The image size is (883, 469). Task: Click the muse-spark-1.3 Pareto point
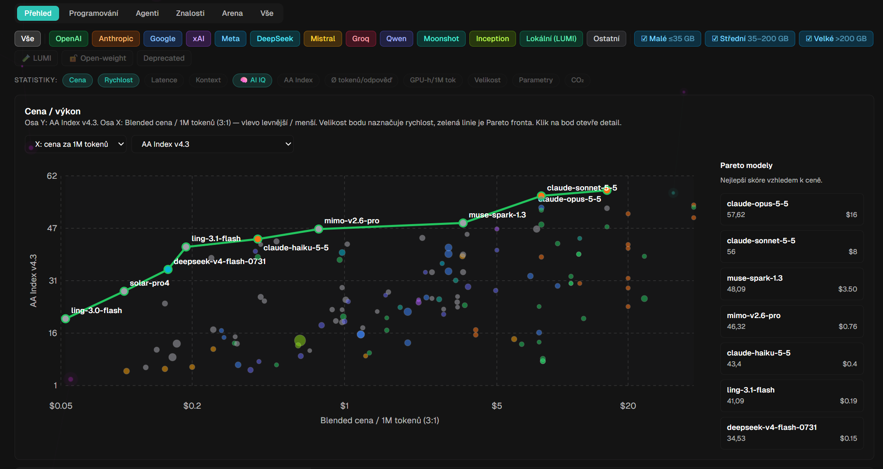coord(463,223)
